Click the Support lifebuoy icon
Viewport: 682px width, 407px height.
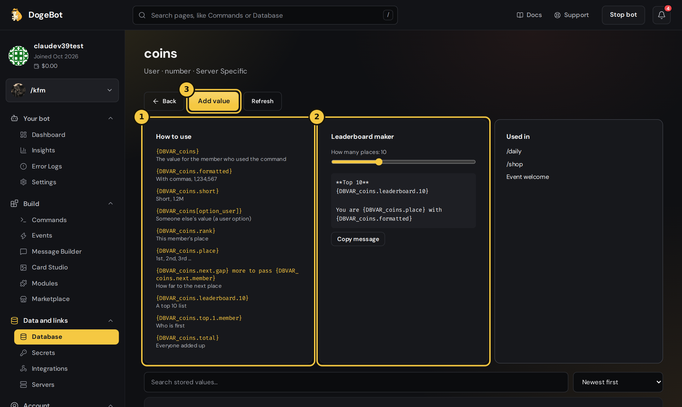point(557,15)
